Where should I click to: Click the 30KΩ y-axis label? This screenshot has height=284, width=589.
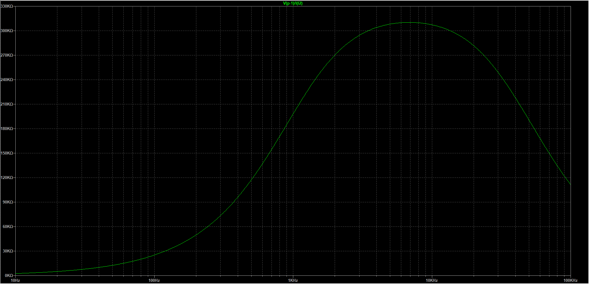(8, 251)
